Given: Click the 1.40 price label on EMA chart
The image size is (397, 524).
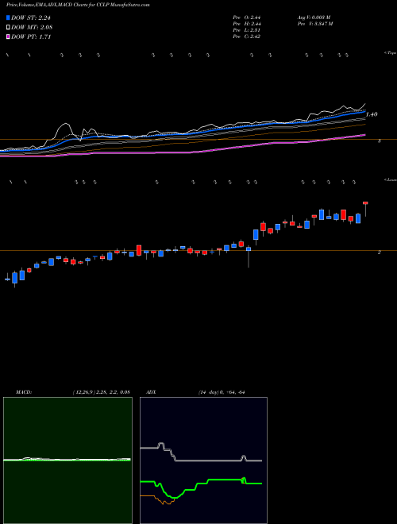Looking at the screenshot, I should (372, 114).
